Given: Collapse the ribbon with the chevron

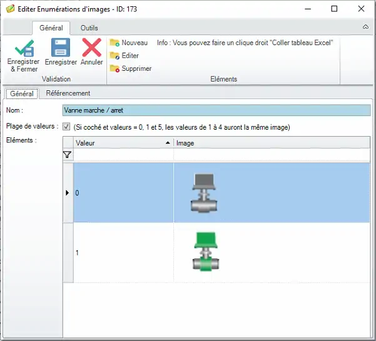Looking at the screenshot, I should click(365, 27).
